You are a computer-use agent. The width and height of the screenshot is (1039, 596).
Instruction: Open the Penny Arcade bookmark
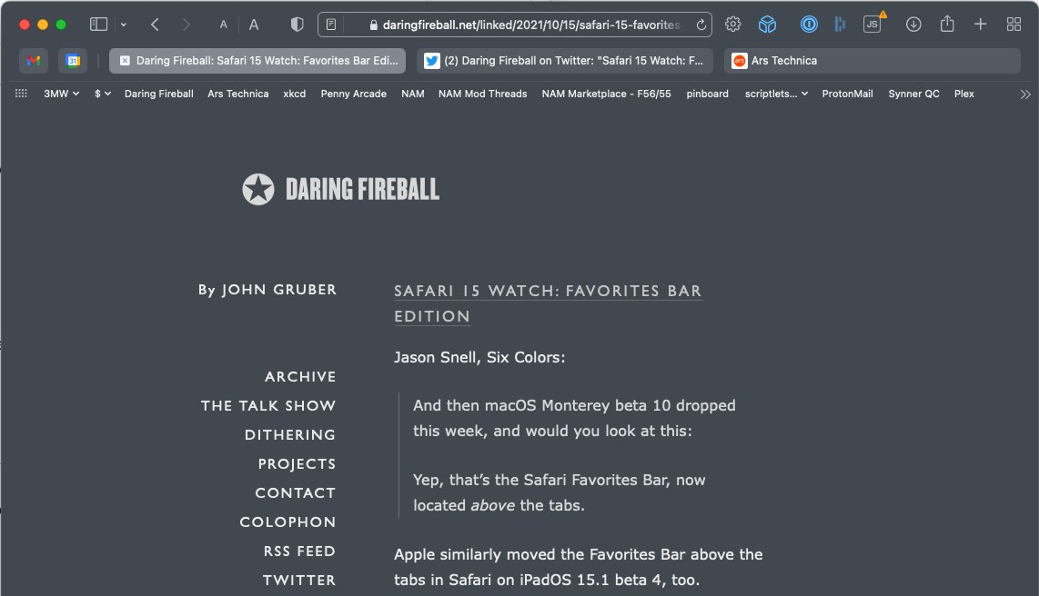click(353, 94)
